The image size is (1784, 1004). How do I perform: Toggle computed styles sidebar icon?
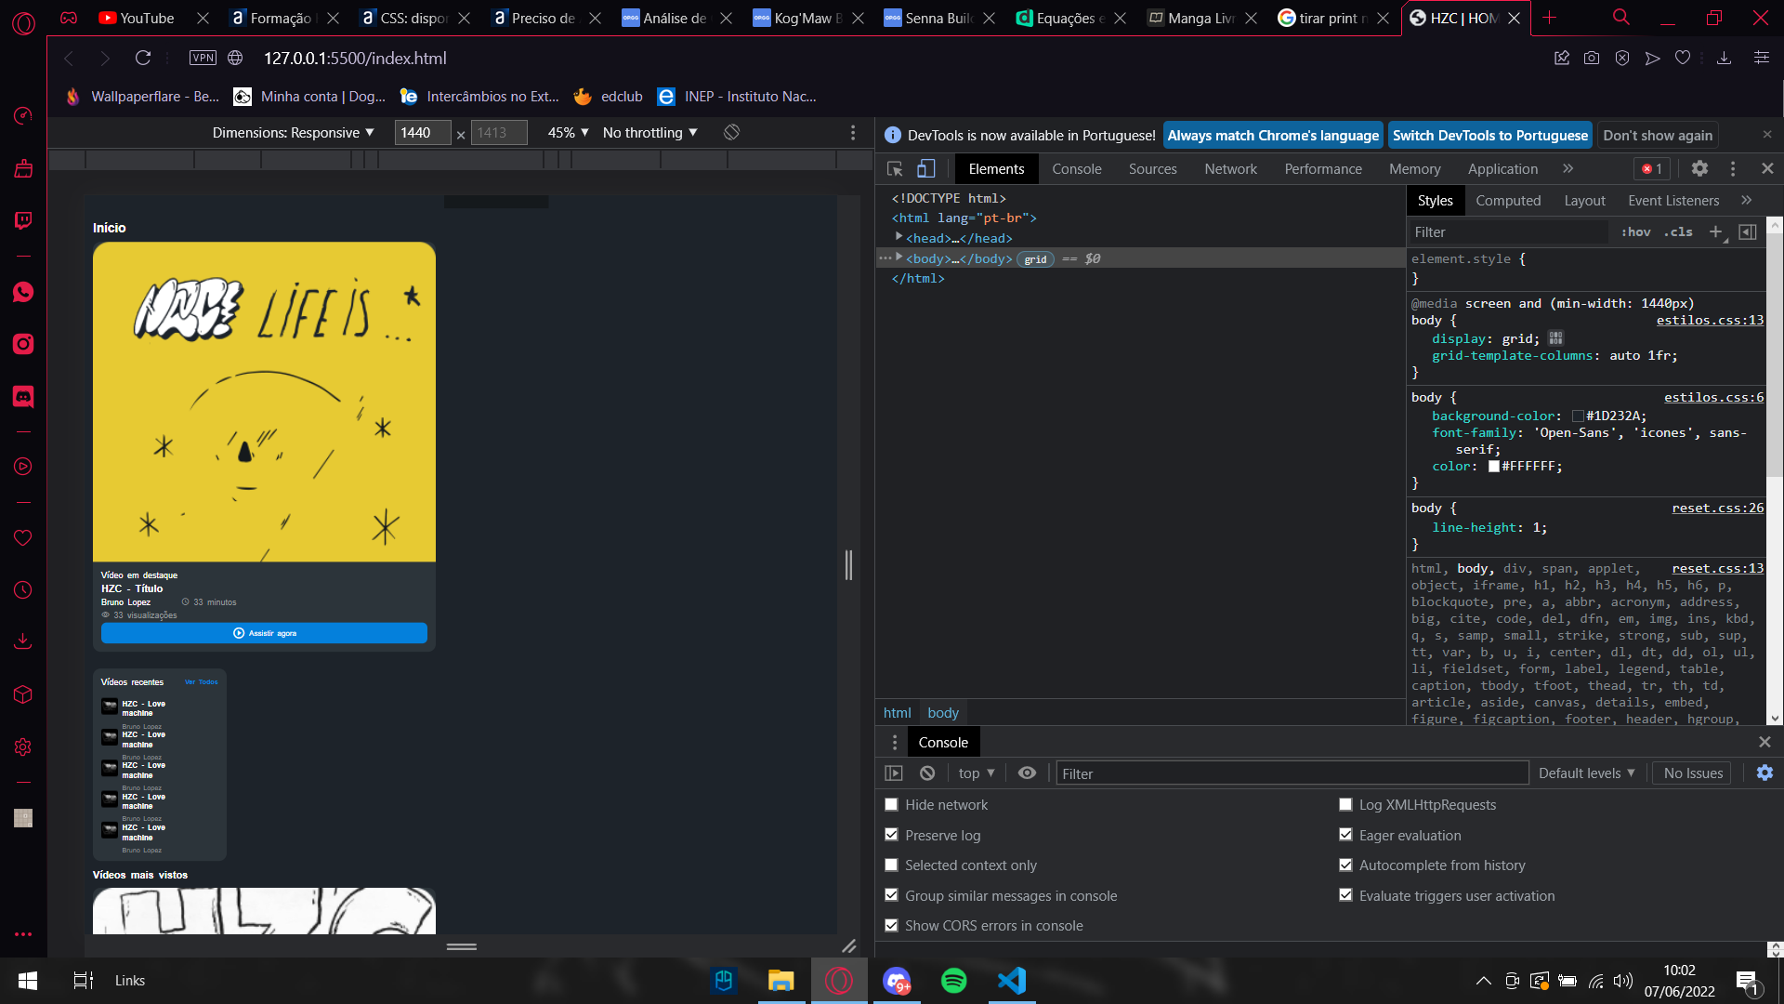click(1747, 231)
